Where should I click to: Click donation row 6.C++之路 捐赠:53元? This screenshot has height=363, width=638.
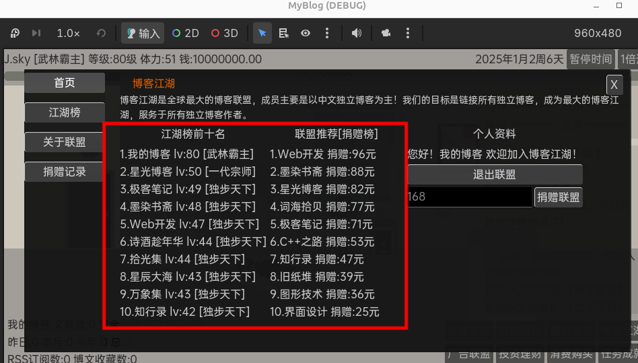coord(322,242)
